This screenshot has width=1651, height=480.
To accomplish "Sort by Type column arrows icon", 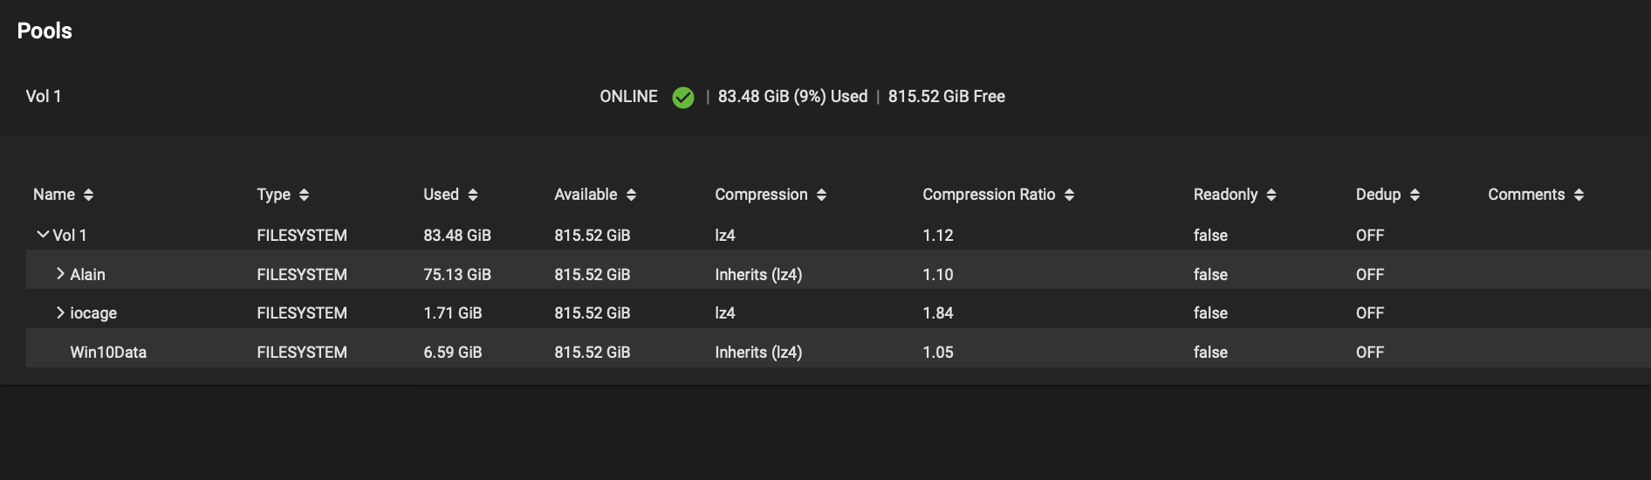I will click(x=304, y=195).
